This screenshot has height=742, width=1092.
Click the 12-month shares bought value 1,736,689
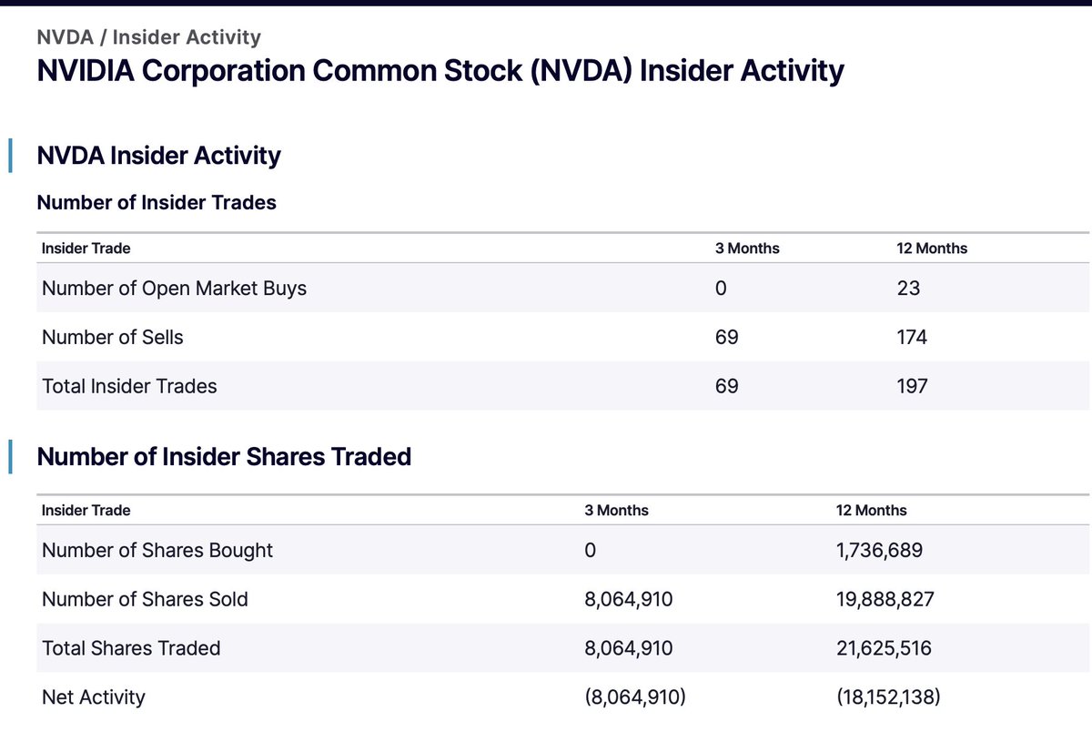tap(883, 550)
